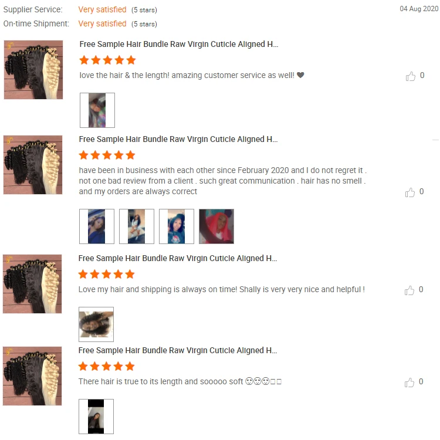This screenshot has width=440, height=440.
Task: Open fourth review's Free Sample Hair Bundle title
Action: tap(178, 350)
